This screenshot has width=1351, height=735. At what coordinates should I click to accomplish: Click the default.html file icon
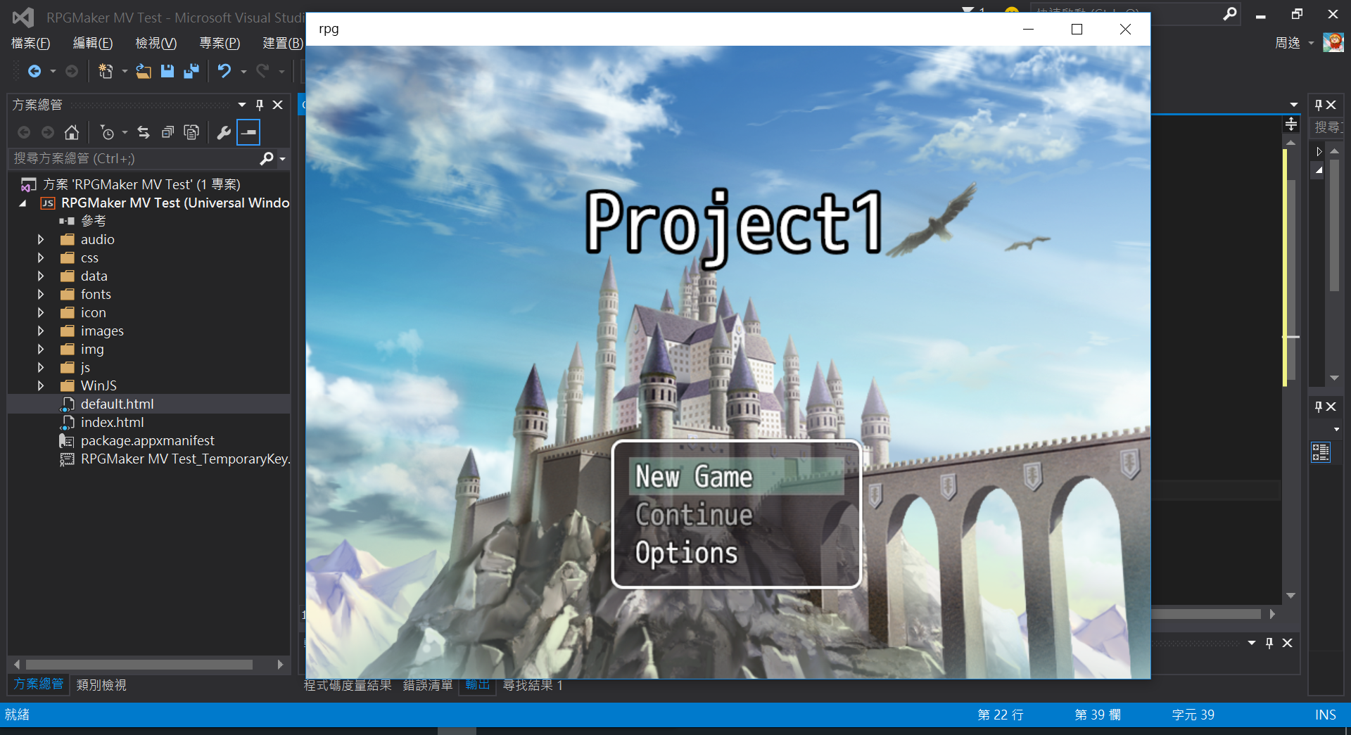[68, 404]
